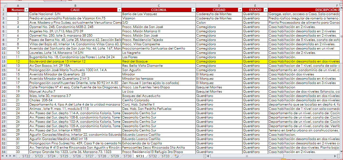Switch to the ST22 sheet tab

pos(26,156)
